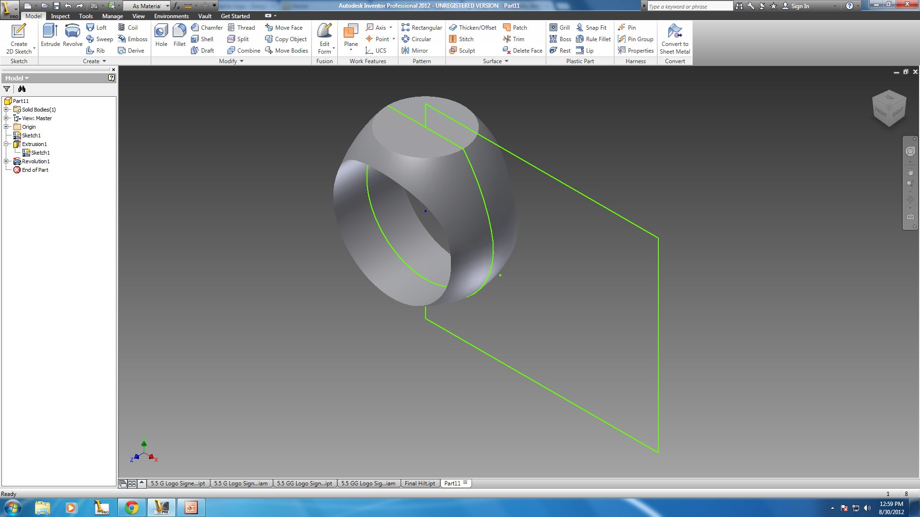Screen dimensions: 920x517
Task: Open the Environments ribbon tab
Action: coord(172,16)
